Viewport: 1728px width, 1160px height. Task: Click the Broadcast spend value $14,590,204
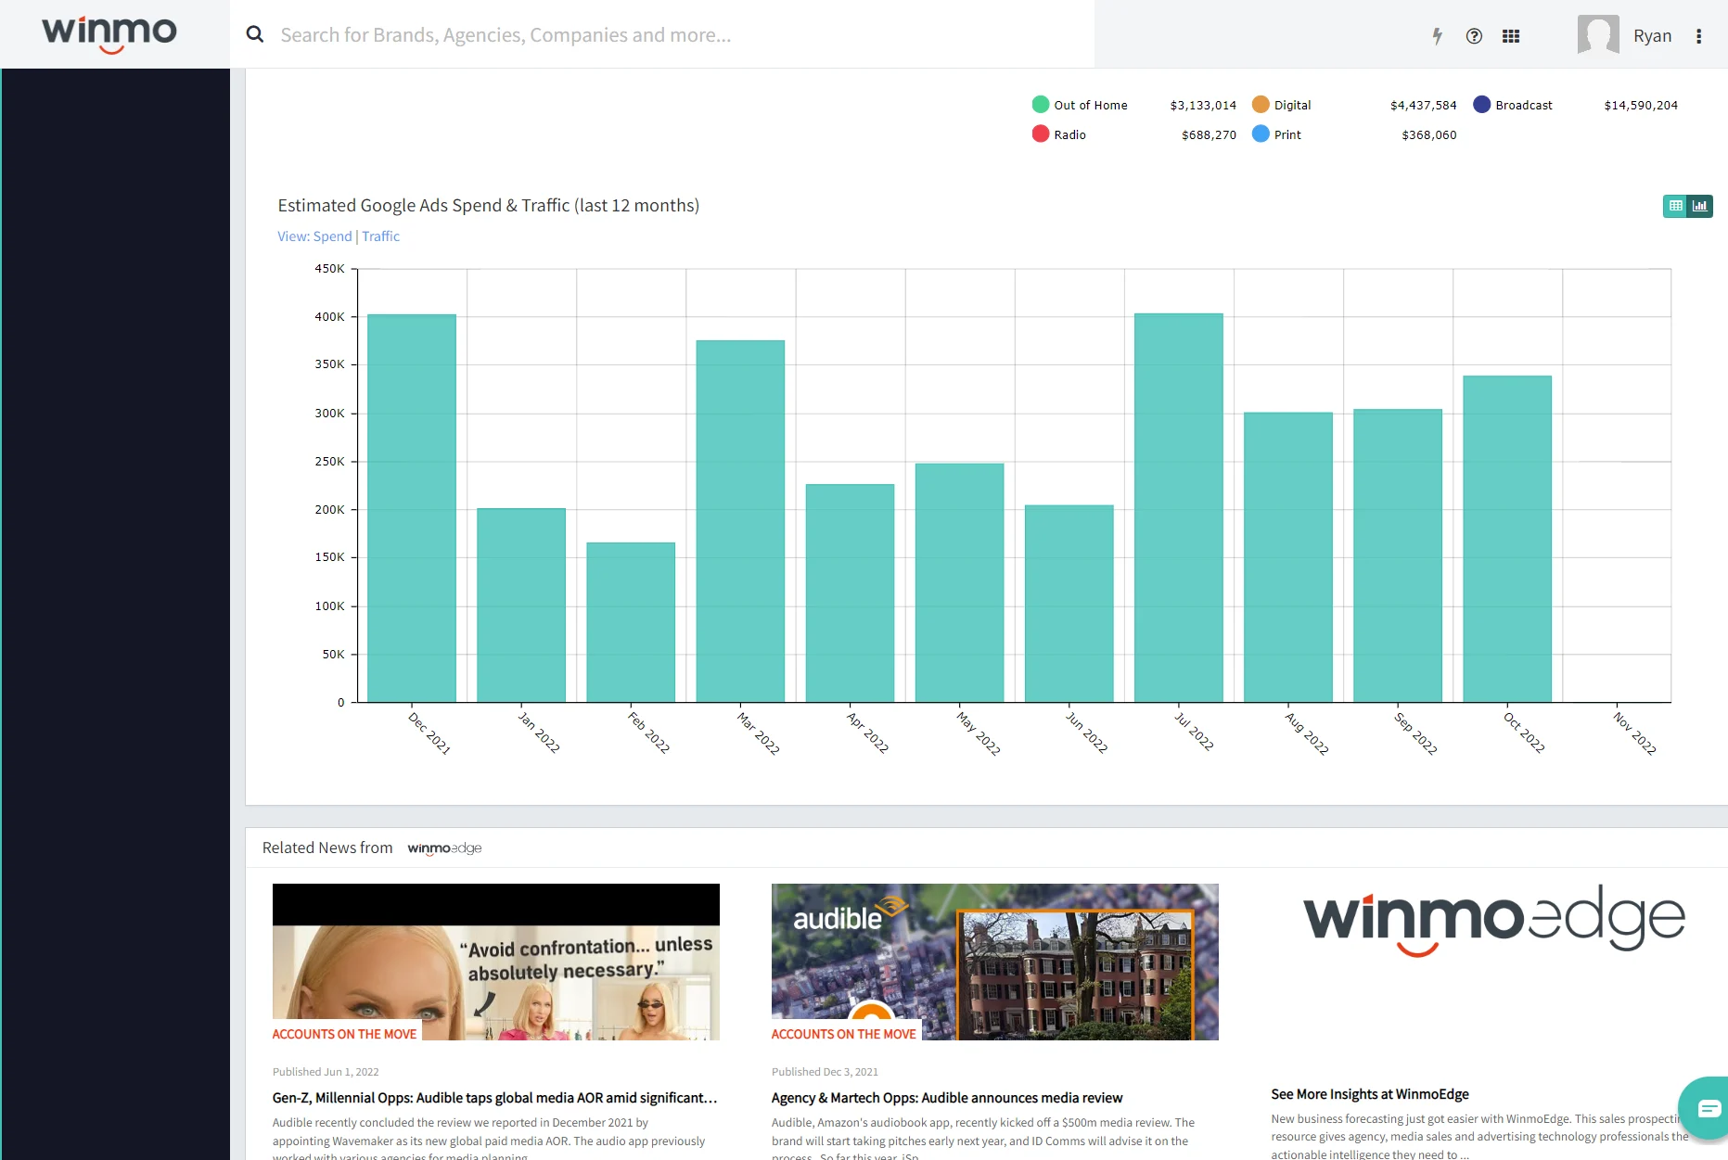coord(1641,105)
